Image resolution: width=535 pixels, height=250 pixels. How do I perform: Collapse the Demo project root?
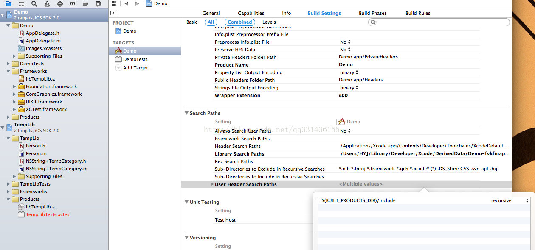click(3, 15)
